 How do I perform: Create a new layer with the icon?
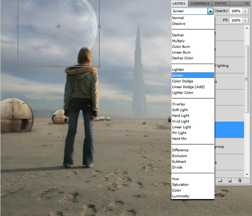(x=230, y=180)
